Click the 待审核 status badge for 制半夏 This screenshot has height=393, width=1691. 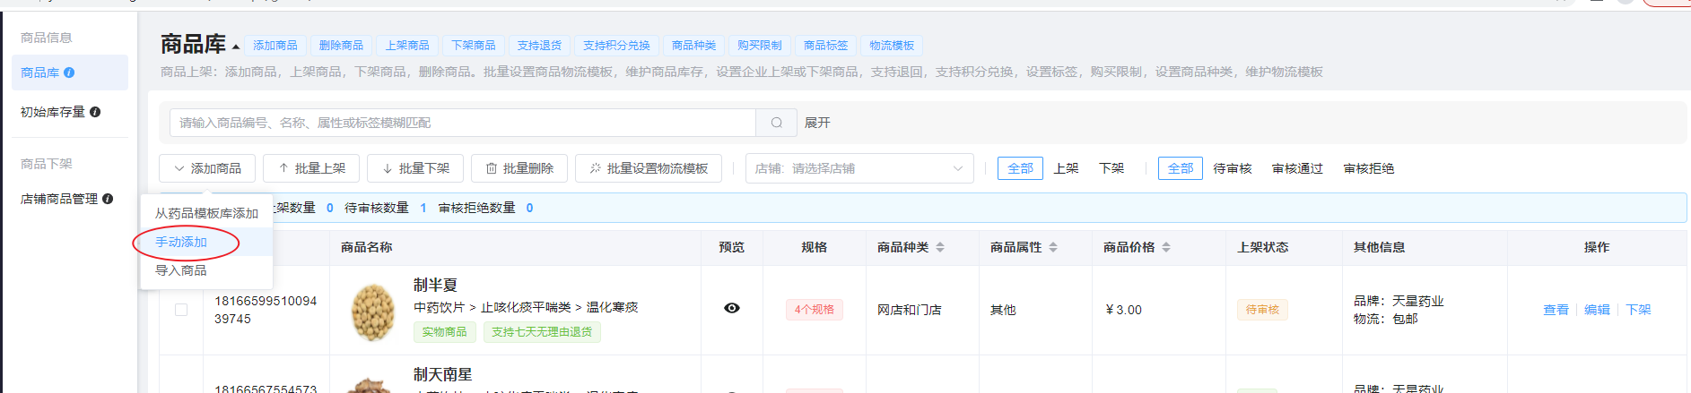(1262, 310)
